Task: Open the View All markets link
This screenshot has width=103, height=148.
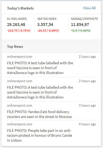Action: [89, 8]
